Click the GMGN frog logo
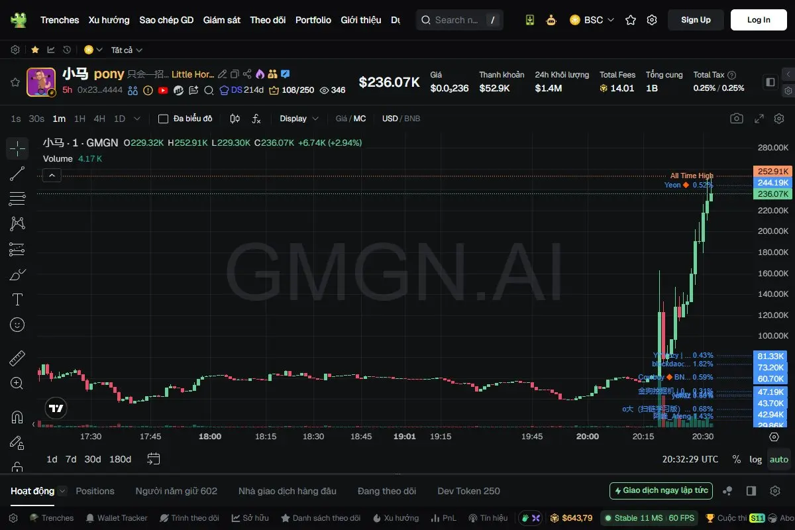The height and width of the screenshot is (530, 795). 19,20
